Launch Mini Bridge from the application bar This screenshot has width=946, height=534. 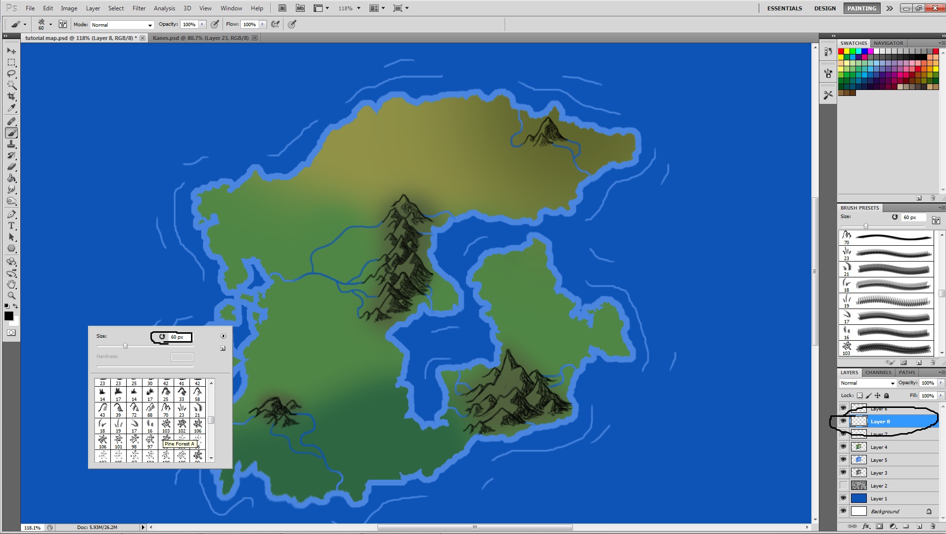pyautogui.click(x=300, y=8)
